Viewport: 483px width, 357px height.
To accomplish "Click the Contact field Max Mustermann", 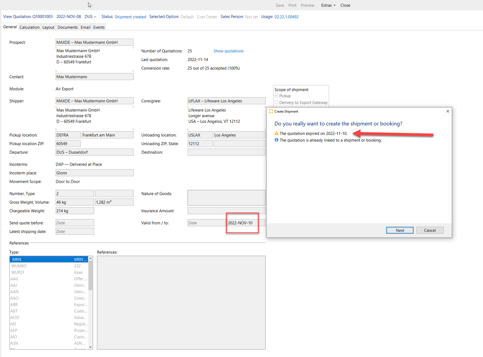I will coord(95,77).
